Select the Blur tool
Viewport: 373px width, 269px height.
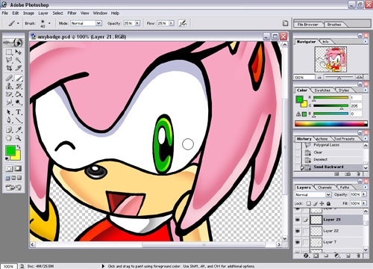click(9, 102)
